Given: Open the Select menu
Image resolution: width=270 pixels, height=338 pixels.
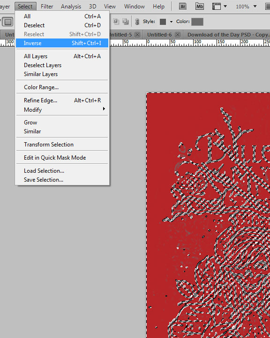Looking at the screenshot, I should pyautogui.click(x=25, y=7).
